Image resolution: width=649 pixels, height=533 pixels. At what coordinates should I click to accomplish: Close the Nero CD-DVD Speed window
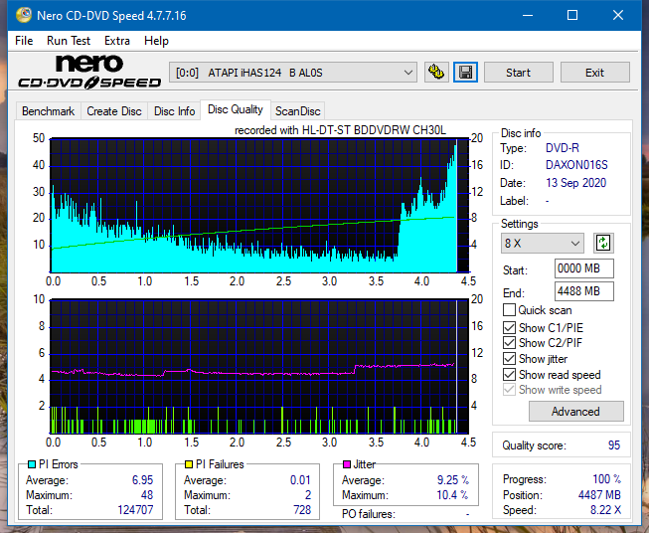(x=618, y=15)
